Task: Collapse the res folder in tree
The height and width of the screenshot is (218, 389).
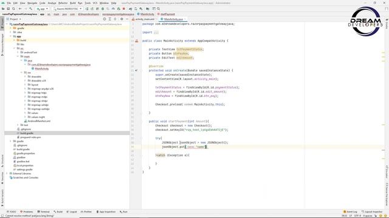Action: 22,73
